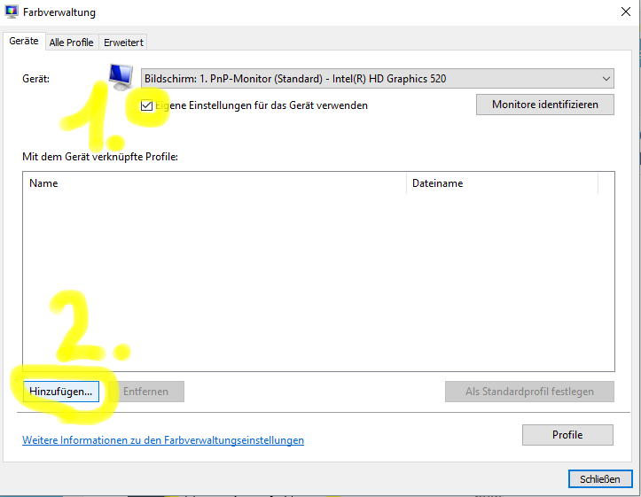Click the monitor icon beside Gerät
641x497 pixels.
point(120,78)
